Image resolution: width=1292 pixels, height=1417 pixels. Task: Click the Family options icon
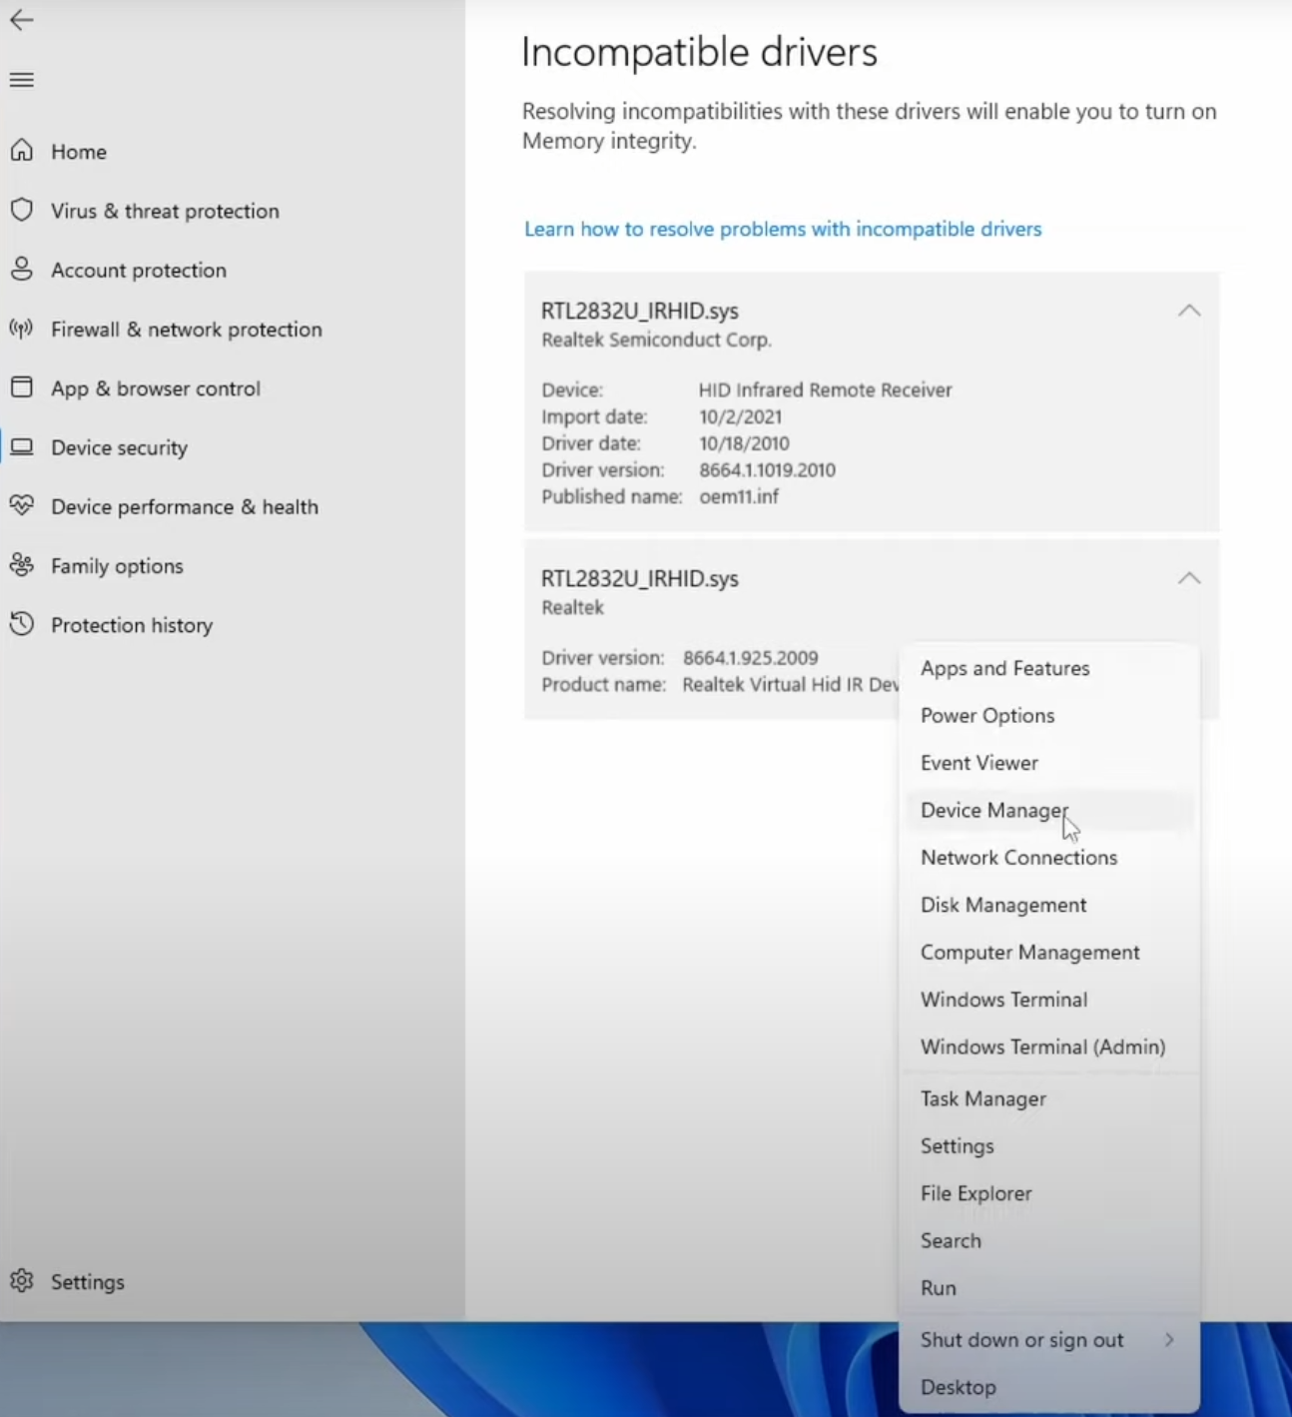point(22,565)
